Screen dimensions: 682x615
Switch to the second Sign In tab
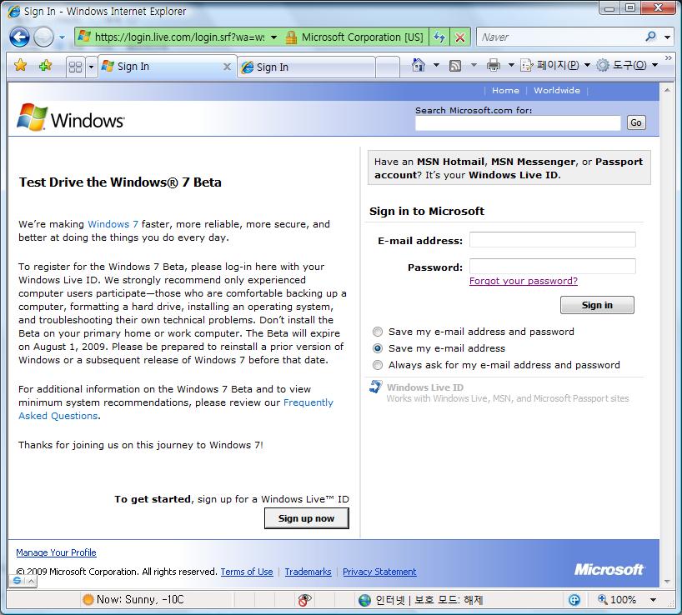coord(307,67)
